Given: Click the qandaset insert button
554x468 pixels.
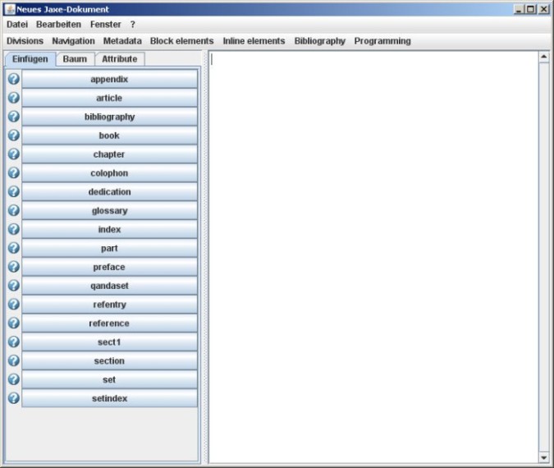Looking at the screenshot, I should tap(109, 287).
